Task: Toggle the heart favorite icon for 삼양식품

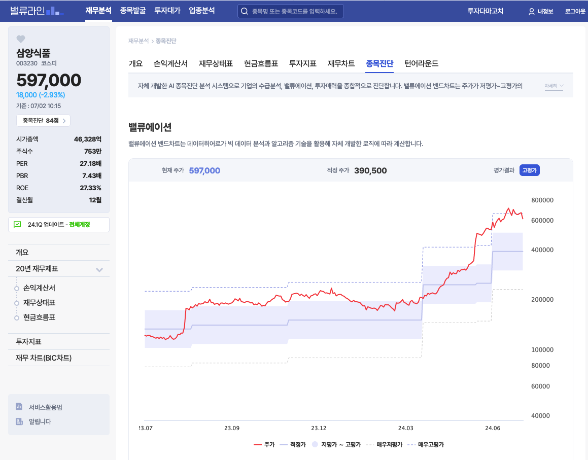Action: coord(21,39)
